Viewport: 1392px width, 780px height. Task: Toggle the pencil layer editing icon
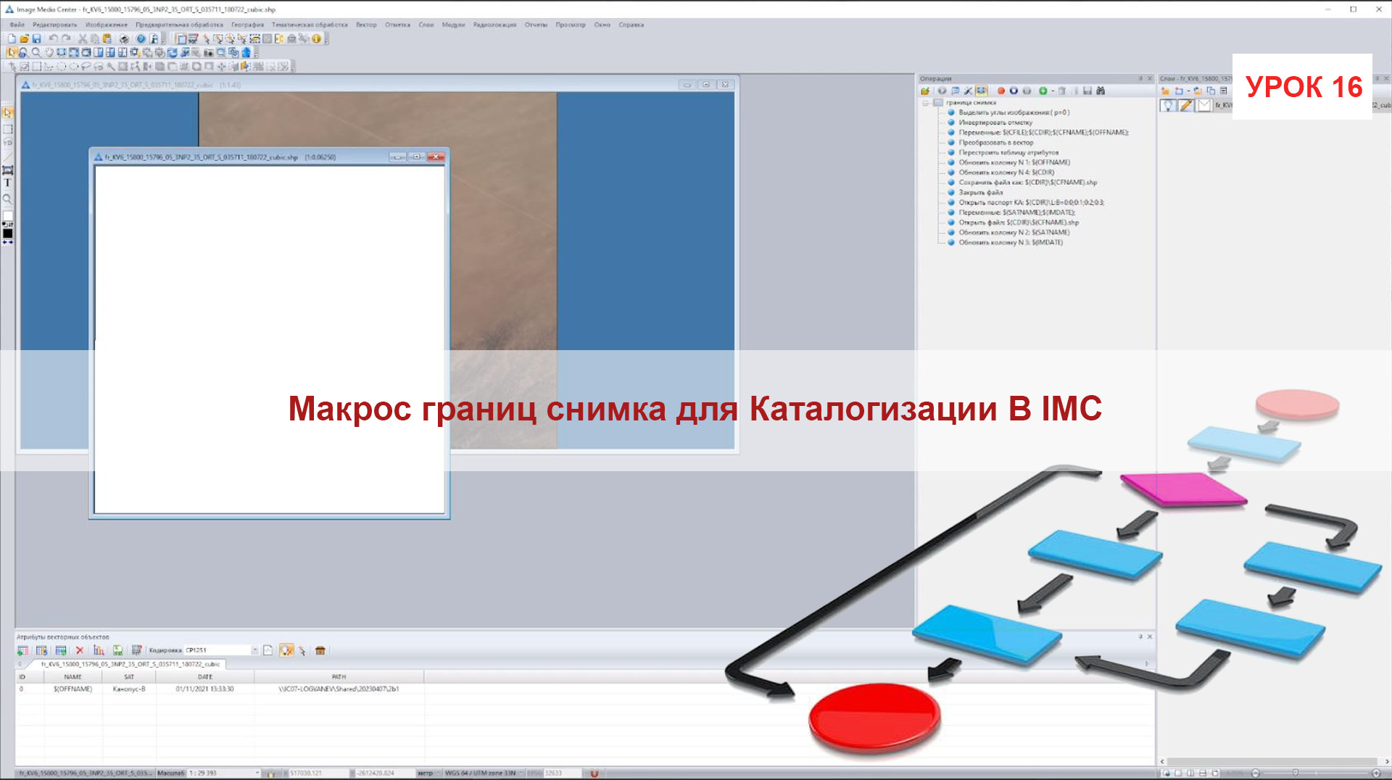point(1186,106)
